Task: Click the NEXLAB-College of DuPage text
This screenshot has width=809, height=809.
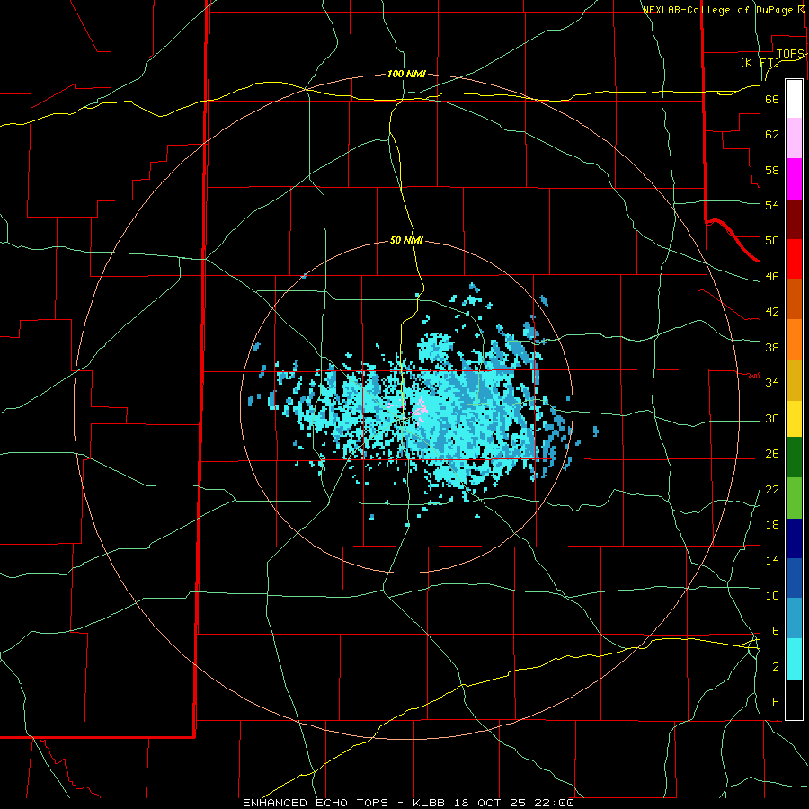Action: pos(717,10)
